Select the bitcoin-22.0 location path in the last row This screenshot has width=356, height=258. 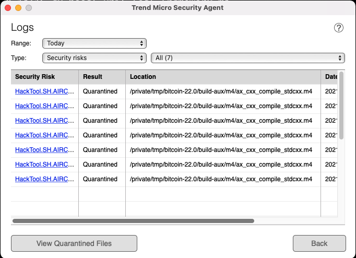(221, 179)
